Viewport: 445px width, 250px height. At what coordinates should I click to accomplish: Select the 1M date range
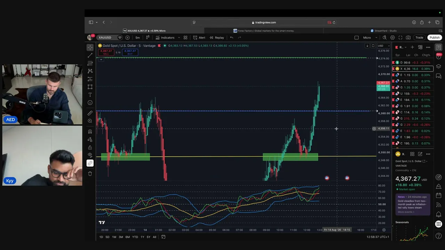114,237
